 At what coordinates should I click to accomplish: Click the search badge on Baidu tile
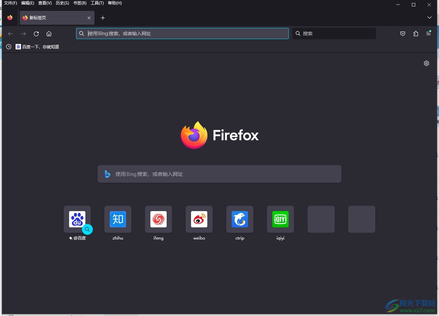click(87, 229)
